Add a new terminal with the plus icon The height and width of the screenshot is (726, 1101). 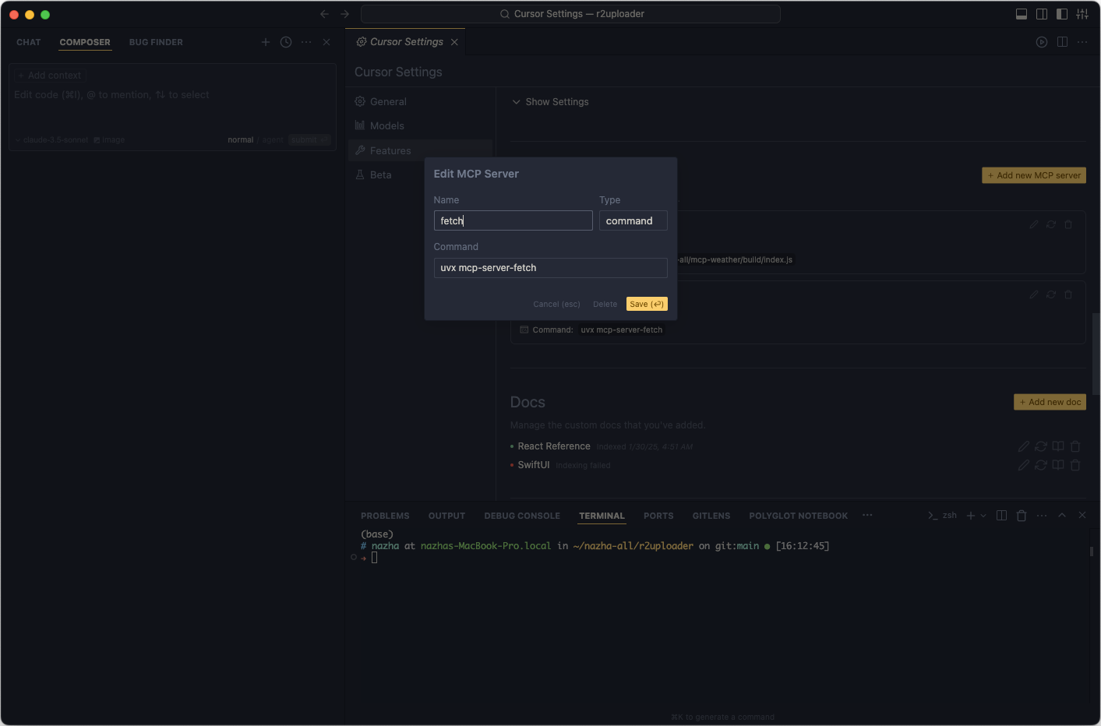click(971, 516)
